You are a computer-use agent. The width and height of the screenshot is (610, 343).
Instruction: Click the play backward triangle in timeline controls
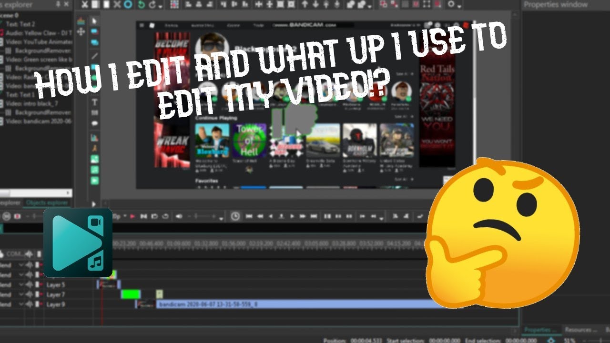click(x=271, y=216)
